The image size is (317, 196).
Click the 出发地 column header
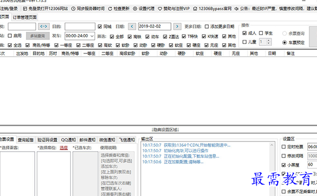click(x=22, y=53)
